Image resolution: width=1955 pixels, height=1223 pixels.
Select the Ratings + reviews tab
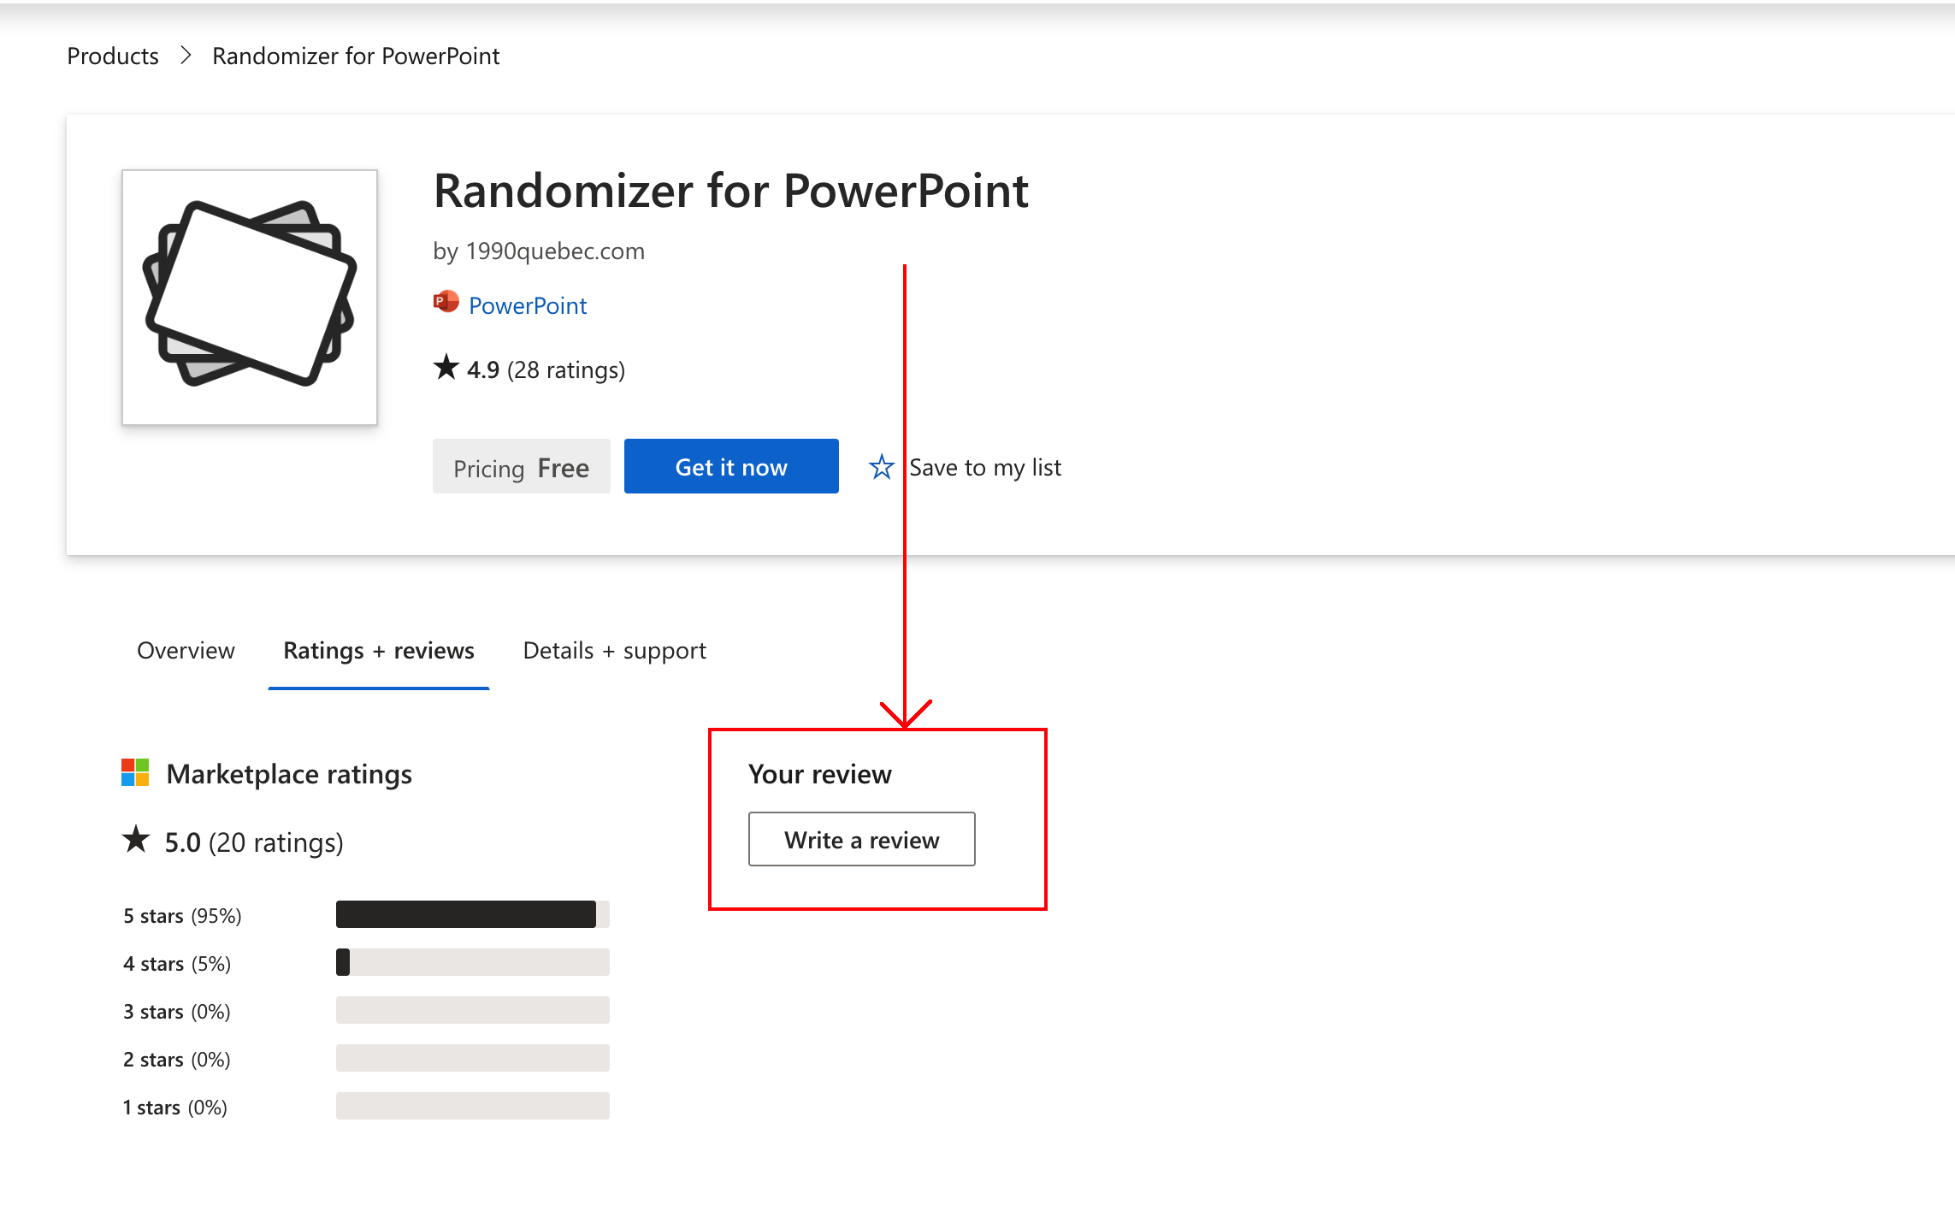[x=379, y=651]
